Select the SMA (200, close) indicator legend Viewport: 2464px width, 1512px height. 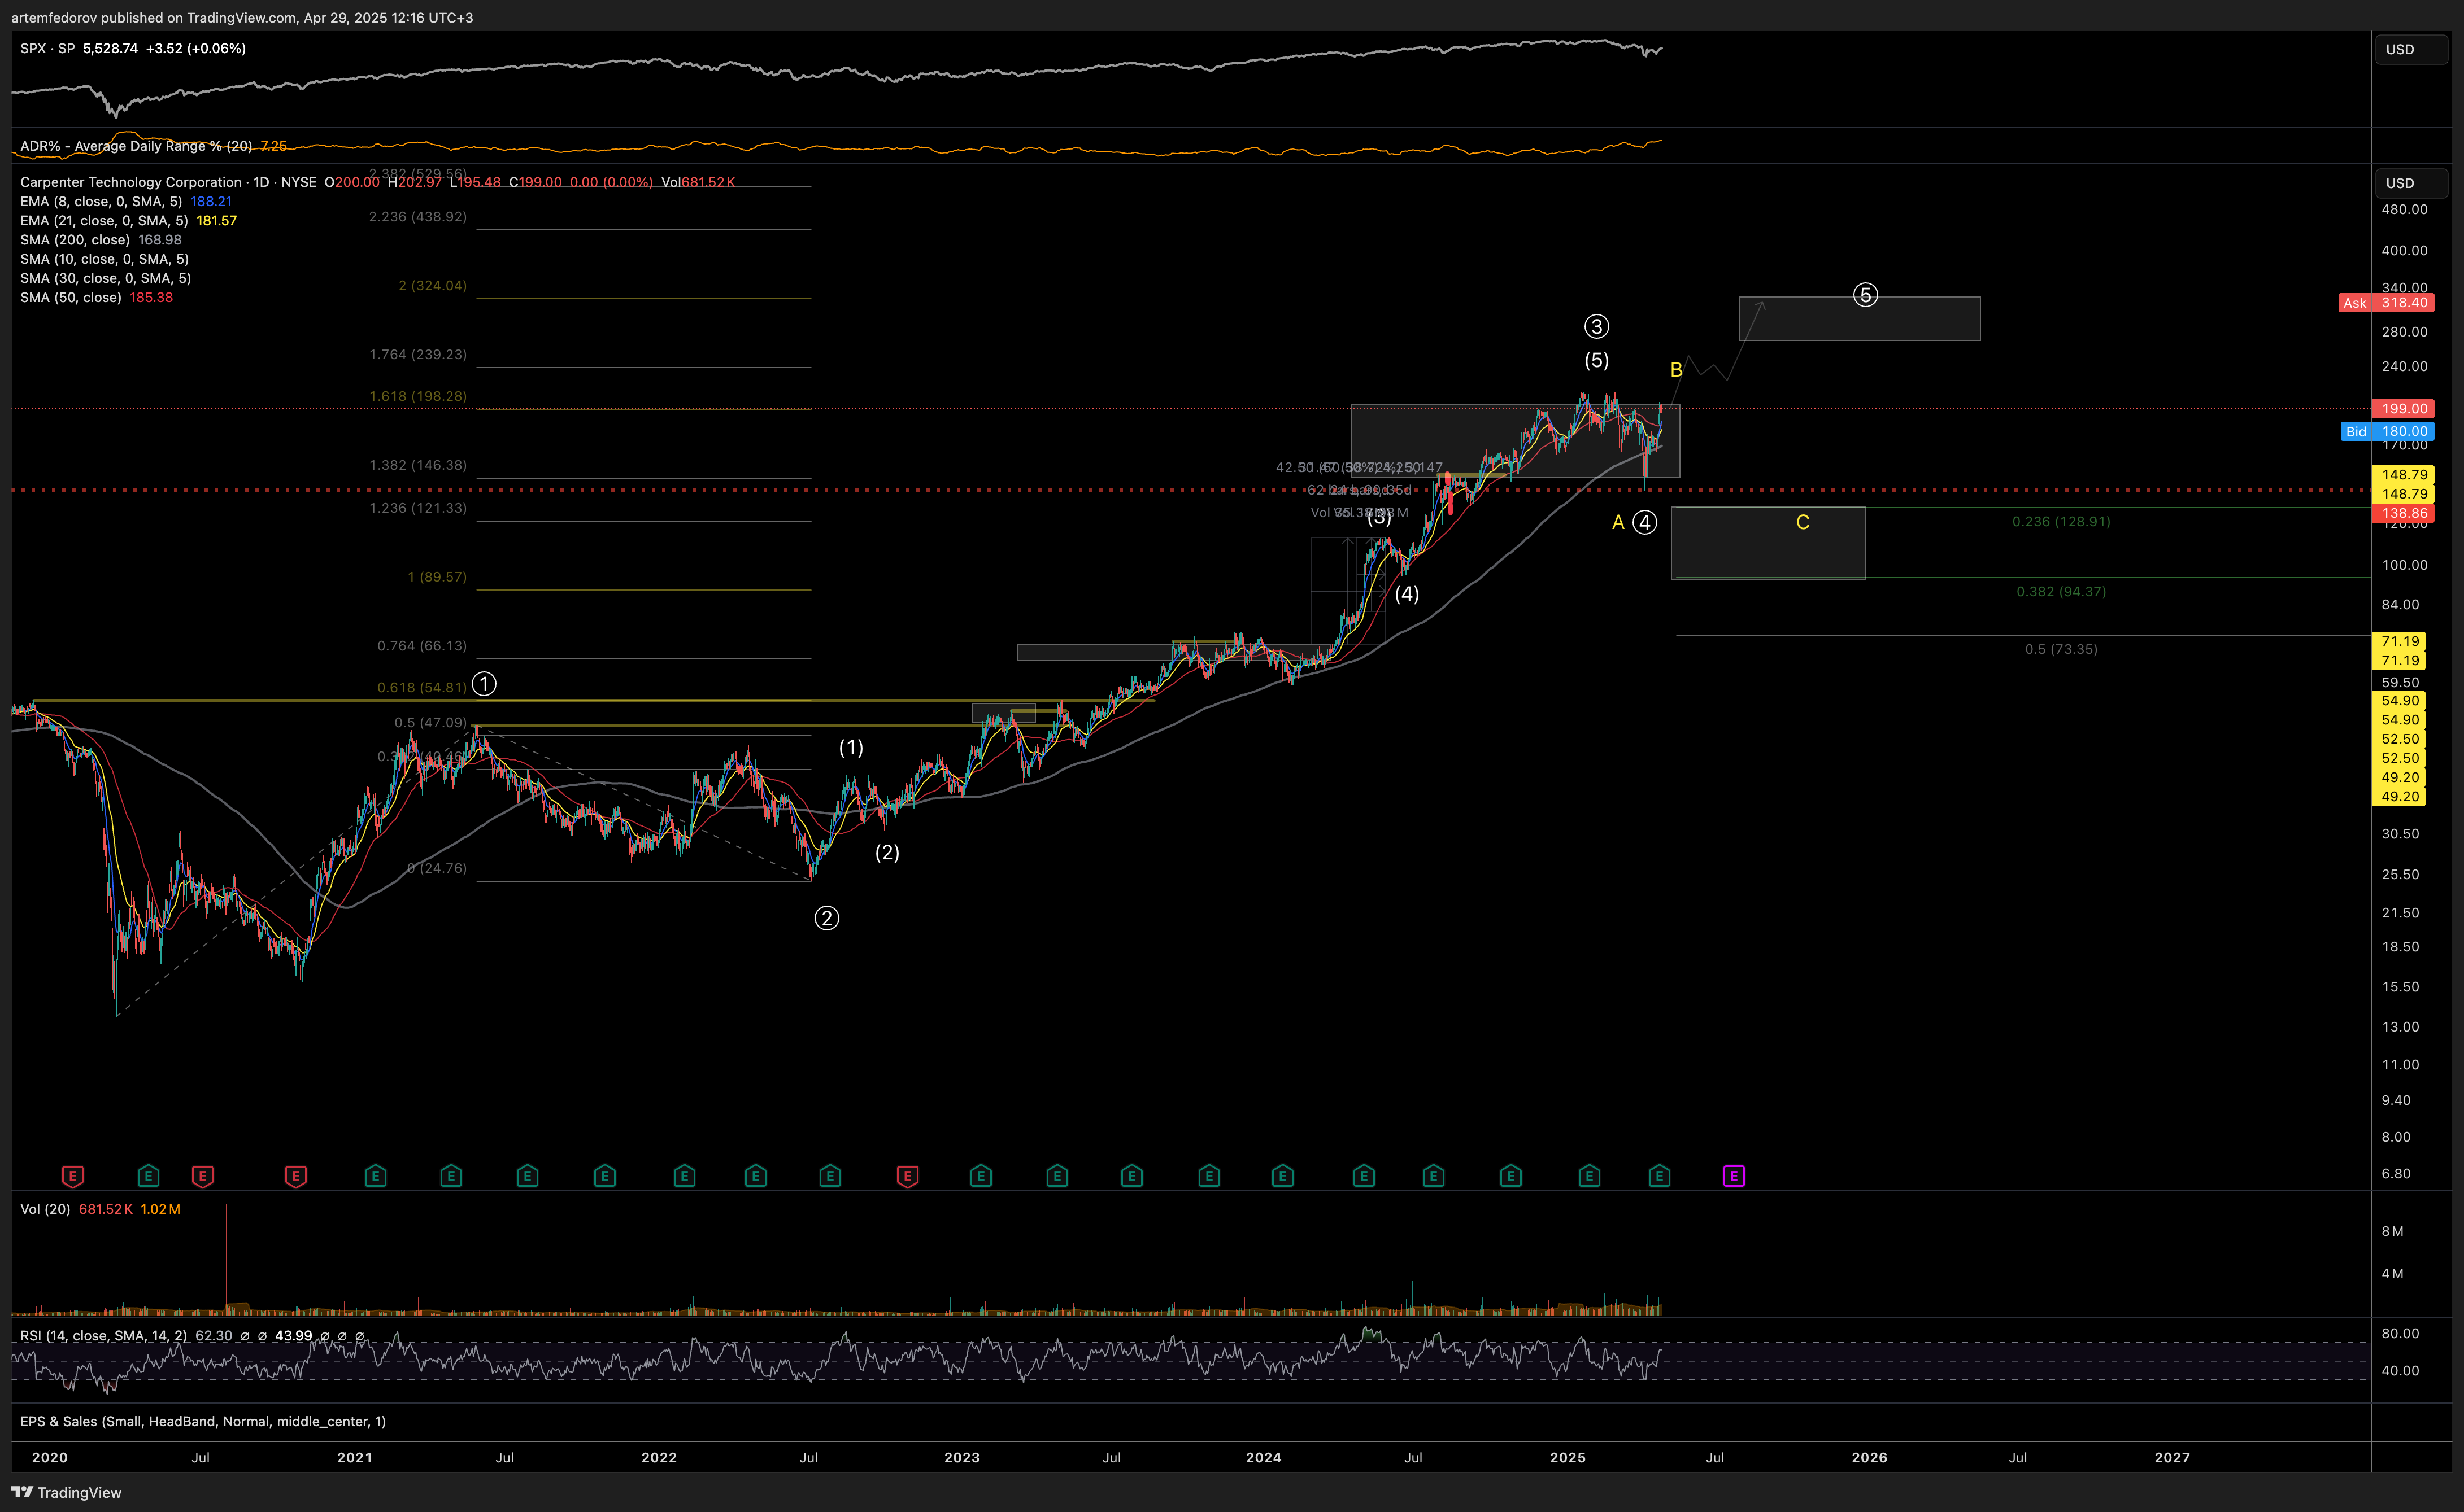(75, 240)
